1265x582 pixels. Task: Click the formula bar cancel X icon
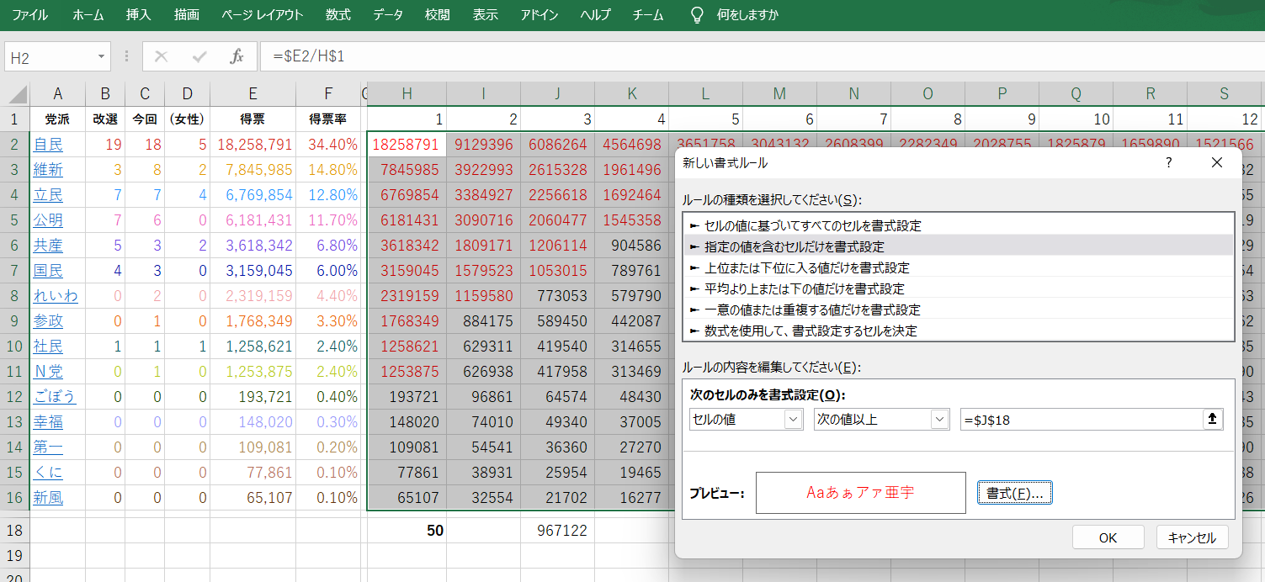162,56
